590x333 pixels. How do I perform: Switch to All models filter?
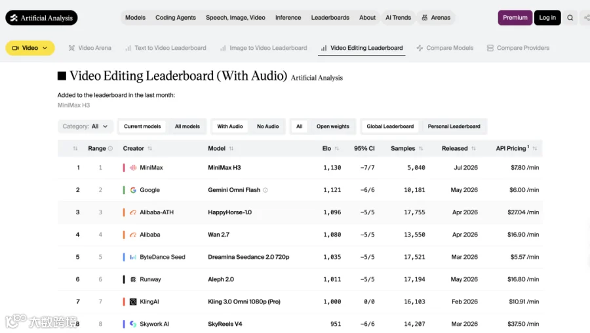click(187, 127)
